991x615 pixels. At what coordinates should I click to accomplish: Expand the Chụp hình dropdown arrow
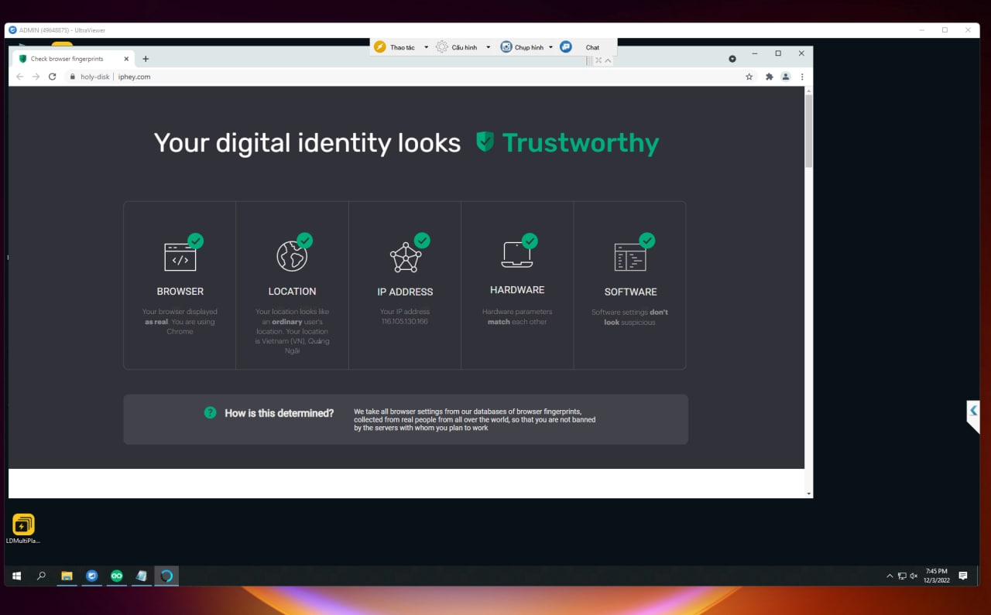click(550, 47)
